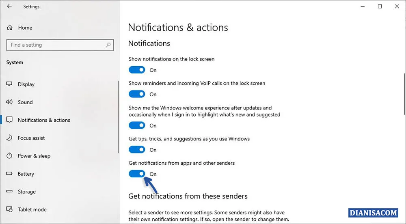406x224 pixels.
Task: Click the Storage drive icon
Action: pyautogui.click(x=9, y=192)
